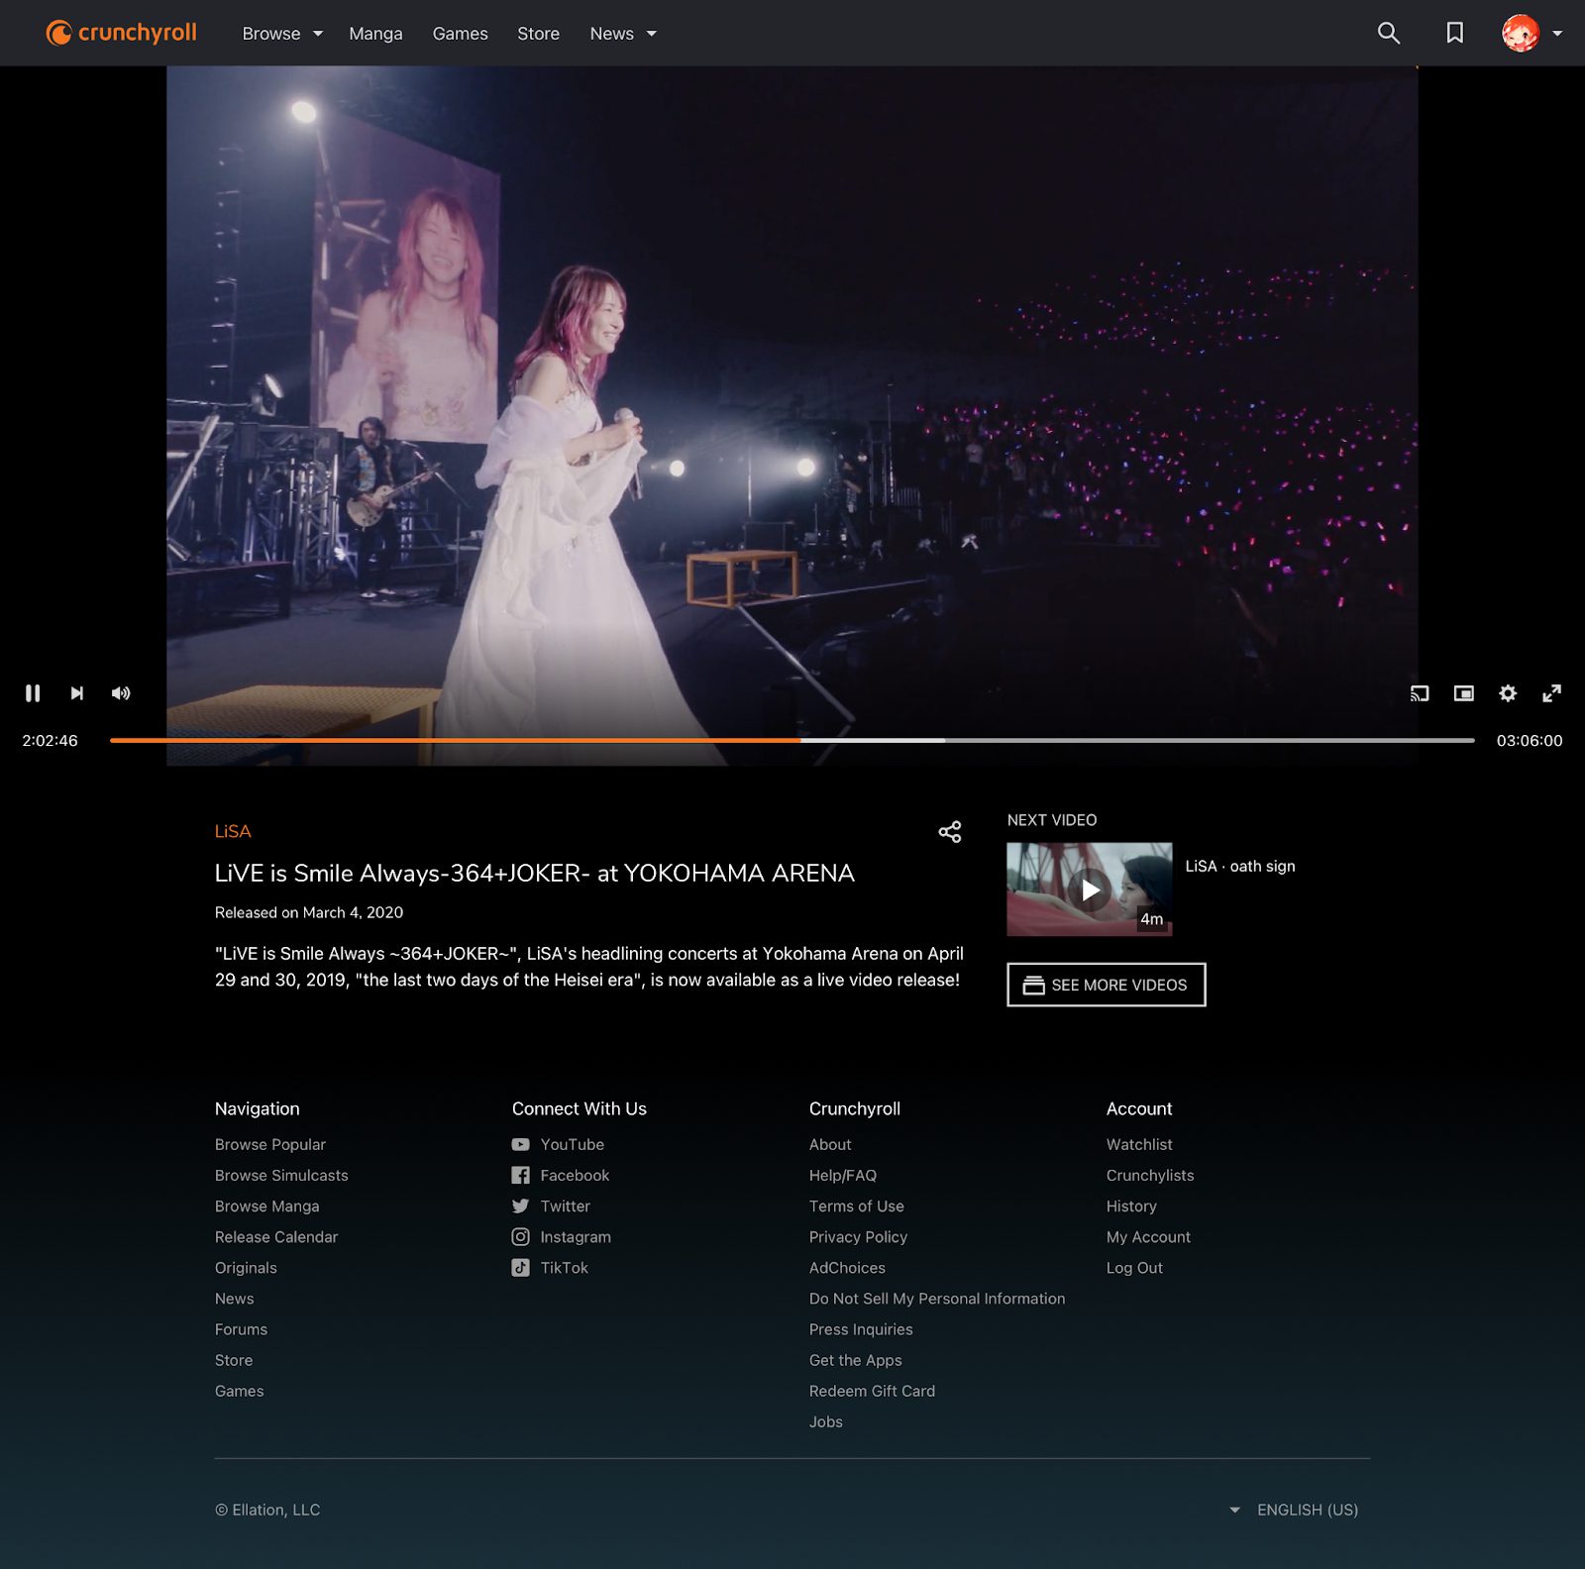Open the News dropdown in the navbar
Image resolution: width=1585 pixels, height=1569 pixels.
pyautogui.click(x=622, y=33)
